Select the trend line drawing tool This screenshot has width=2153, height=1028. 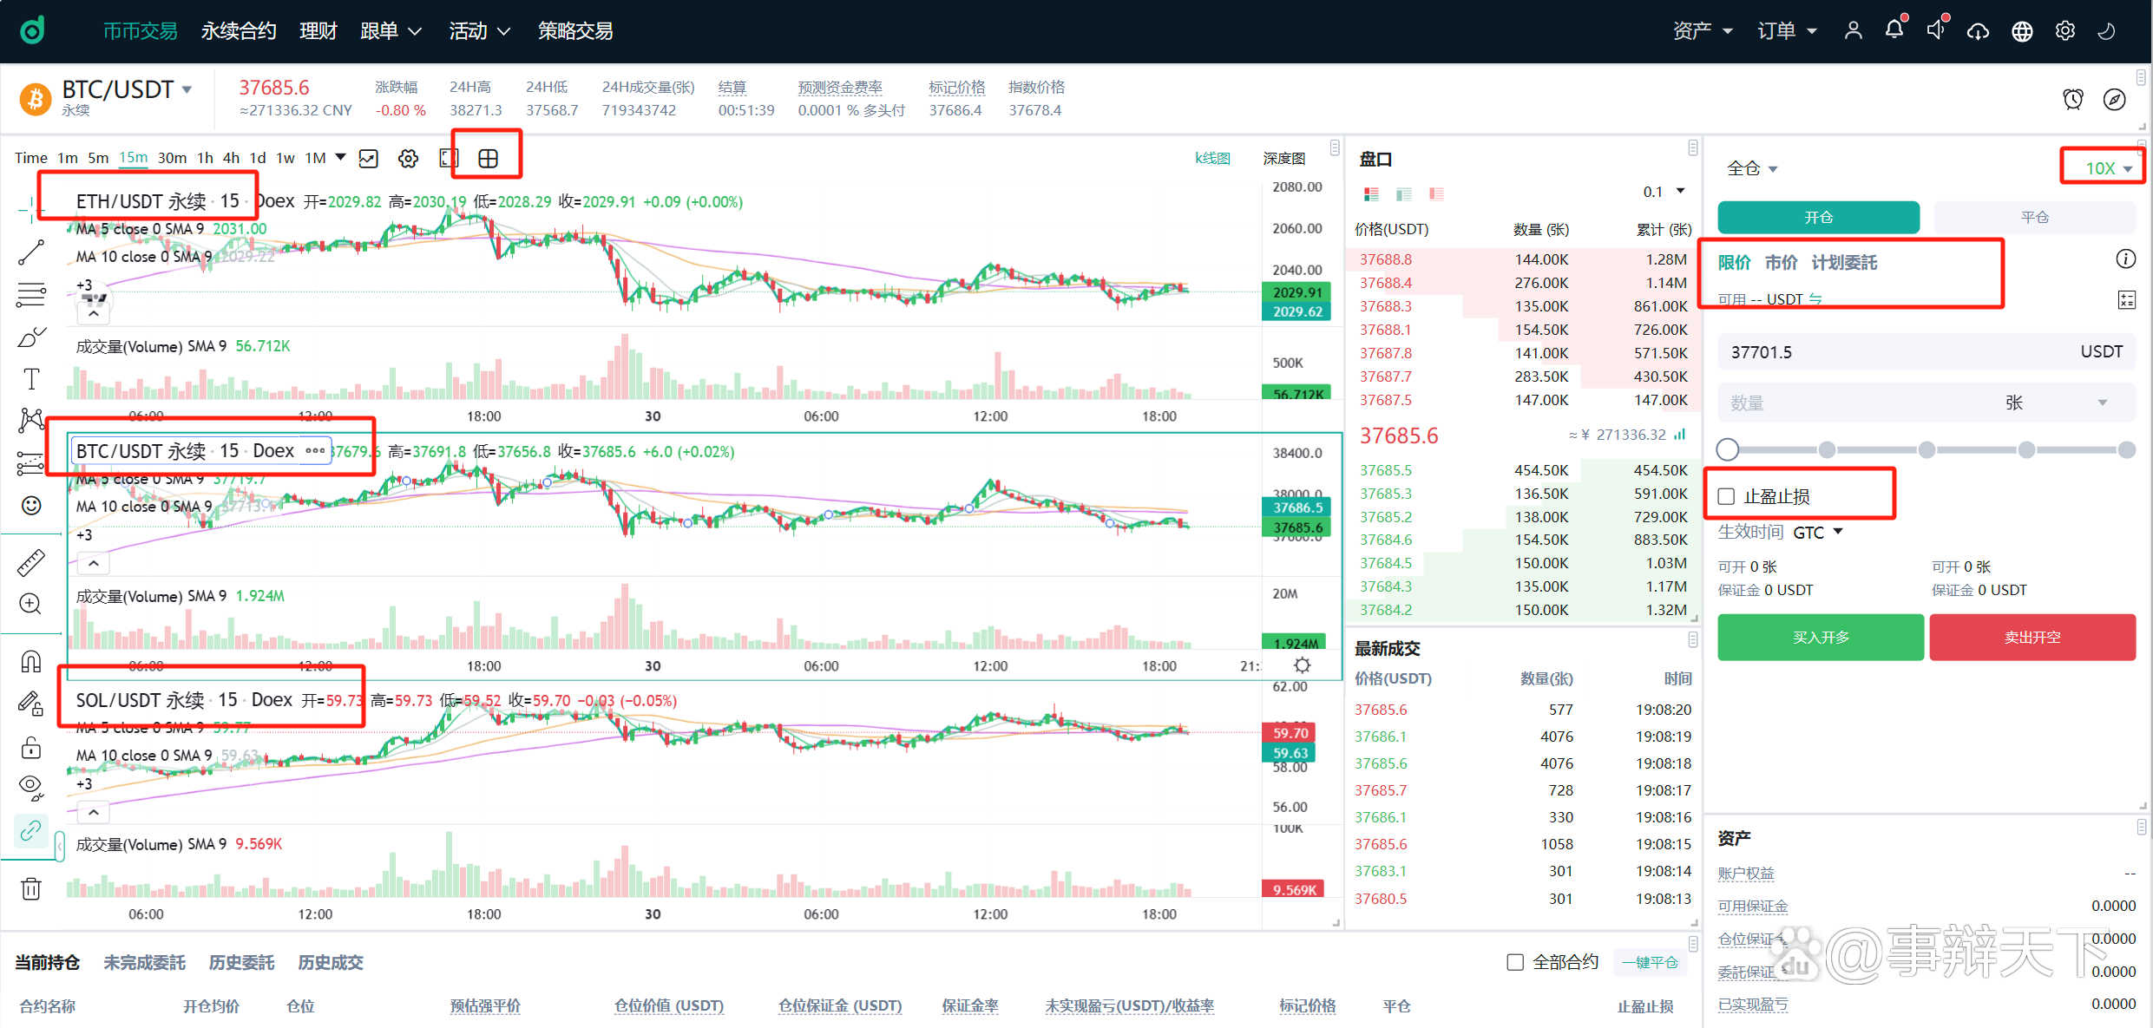click(x=31, y=252)
